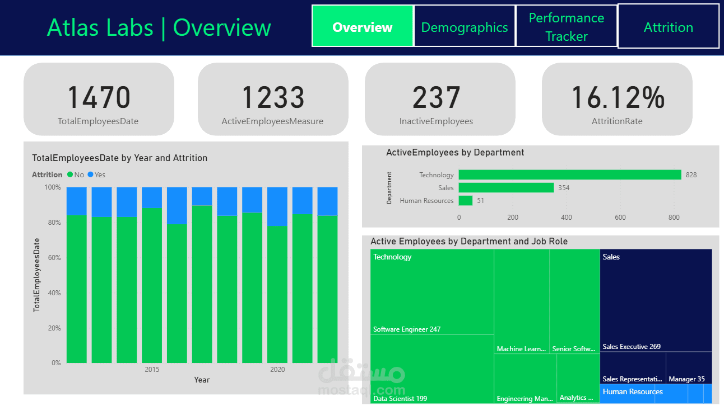The height and width of the screenshot is (406, 724).
Task: Click the Human Resources treemap block
Action: (x=656, y=394)
